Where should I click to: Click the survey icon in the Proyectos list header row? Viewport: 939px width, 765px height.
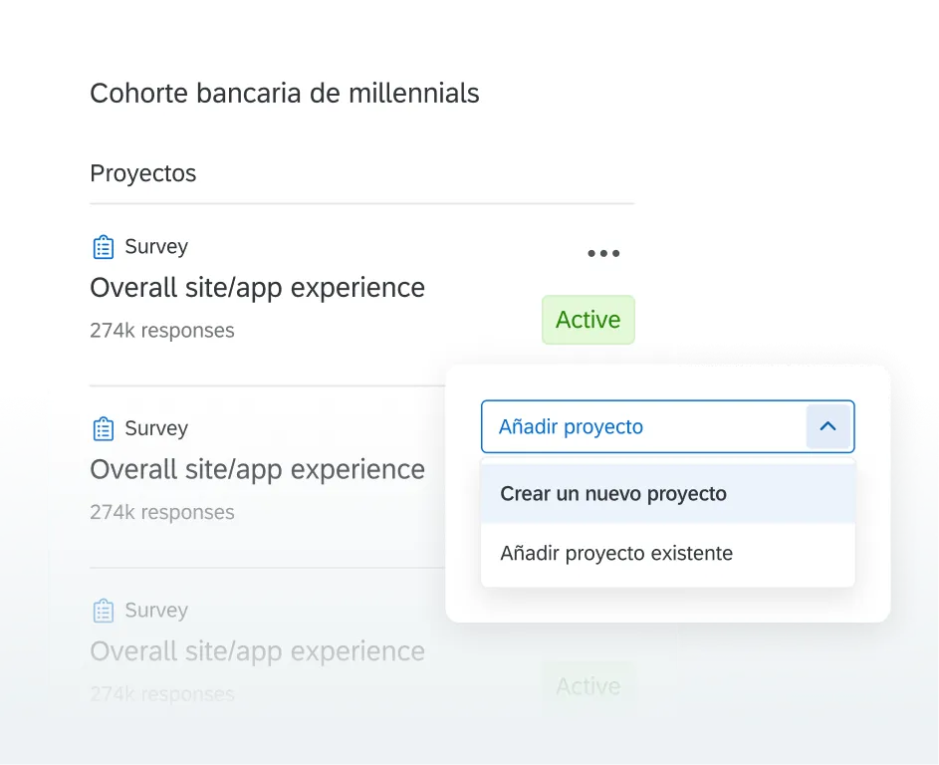pos(103,246)
